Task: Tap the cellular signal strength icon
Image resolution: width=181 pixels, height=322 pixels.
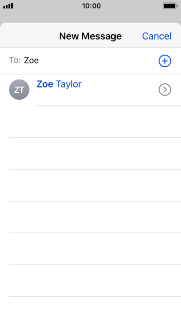Action: (8, 6)
